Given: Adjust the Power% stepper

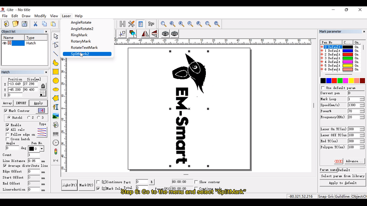Looking at the screenshot, I should (x=362, y=111).
